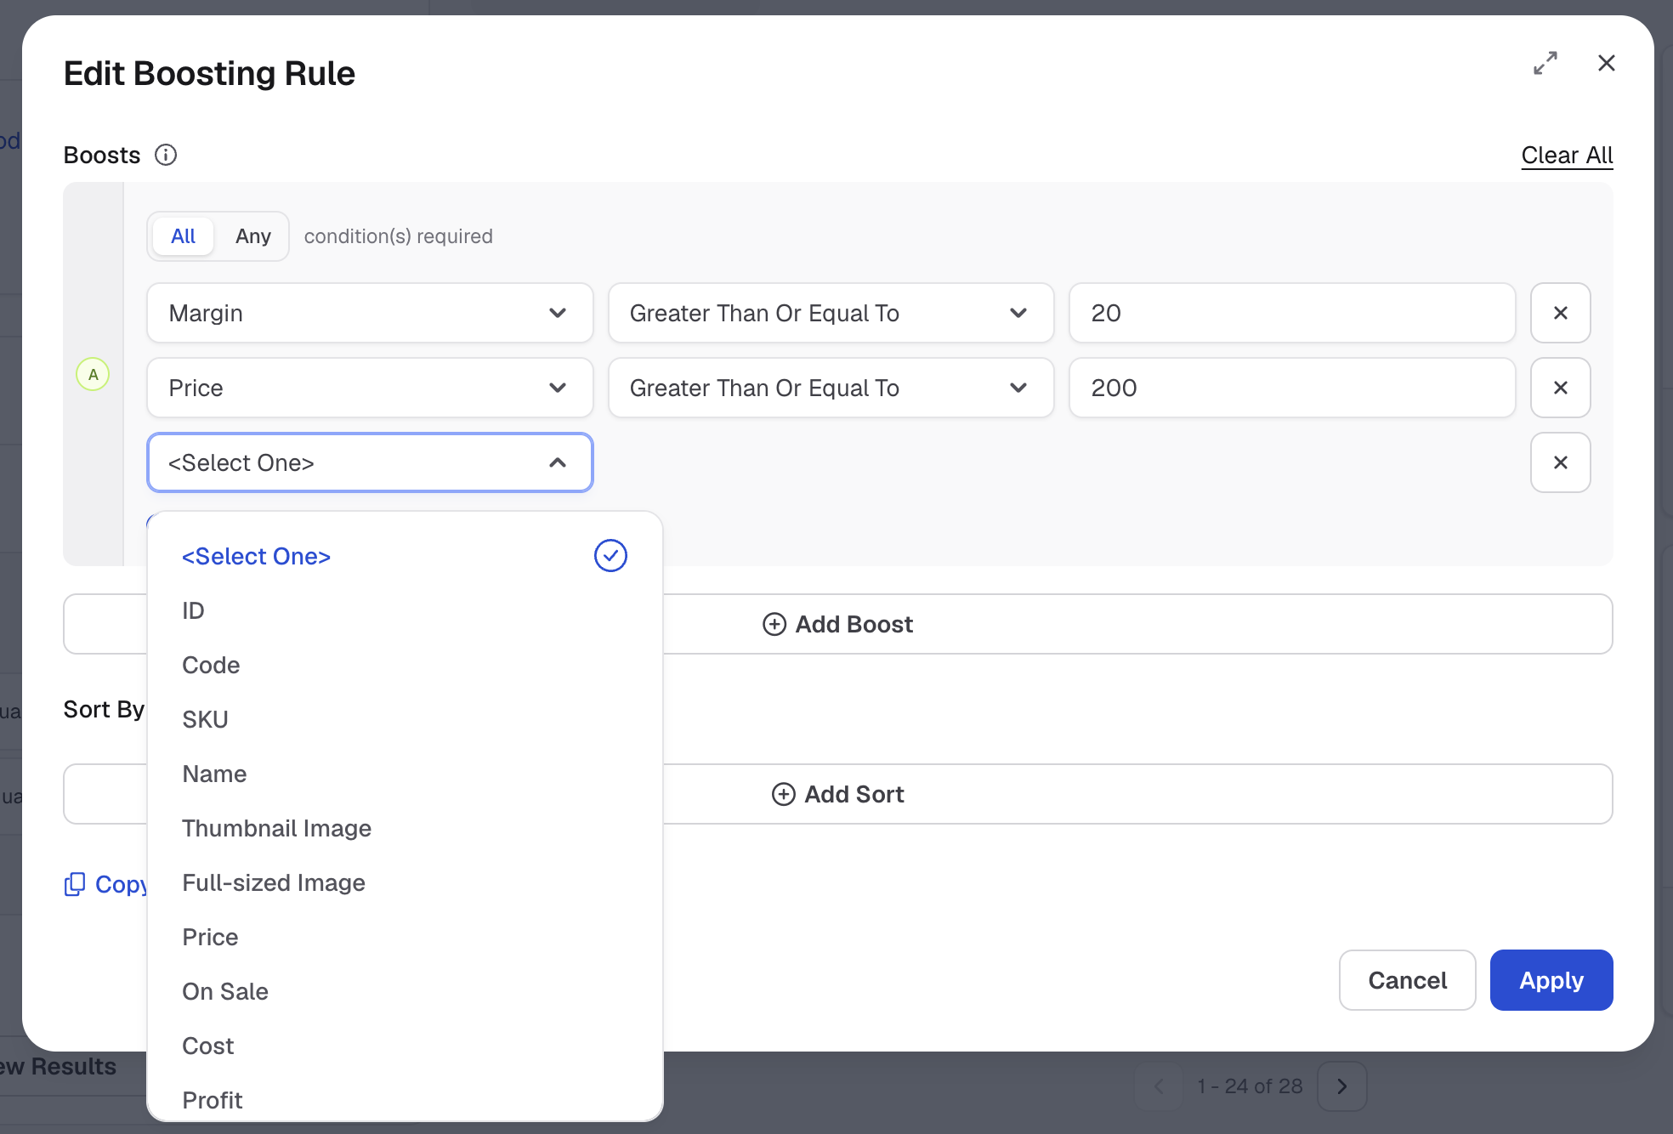Click the boost group A badge
The height and width of the screenshot is (1134, 1673).
click(93, 374)
